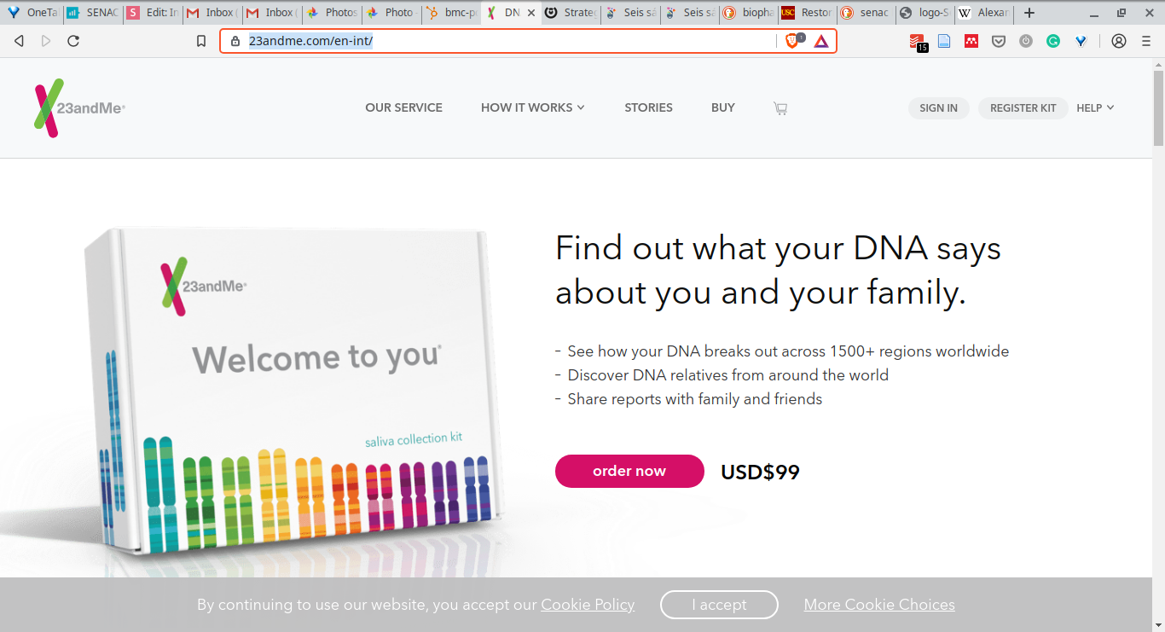Open the STORIES page link
Viewport: 1165px width, 632px height.
[x=648, y=107]
